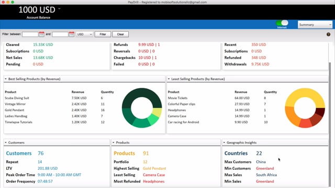
Task: Click Refunded value 348 USD
Action: point(259,57)
